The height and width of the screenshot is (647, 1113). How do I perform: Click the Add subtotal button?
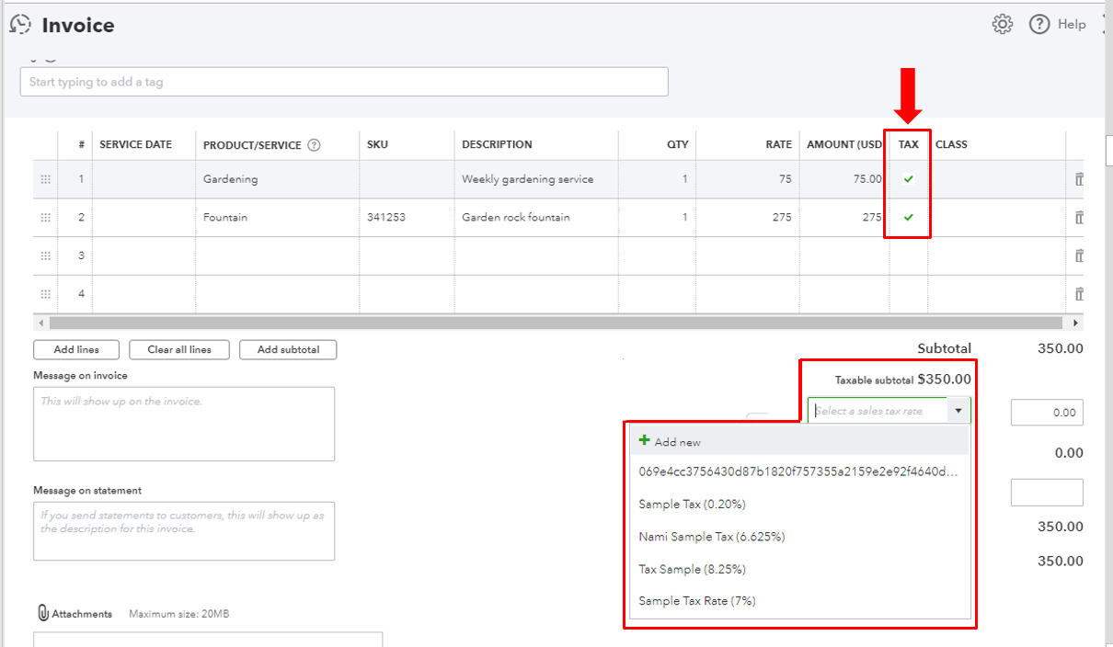tap(287, 349)
